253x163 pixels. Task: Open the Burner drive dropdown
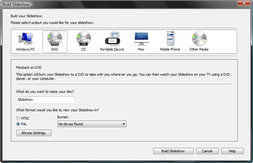[x=92, y=124]
